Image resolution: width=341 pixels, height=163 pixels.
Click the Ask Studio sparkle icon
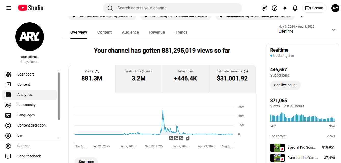click(x=285, y=8)
